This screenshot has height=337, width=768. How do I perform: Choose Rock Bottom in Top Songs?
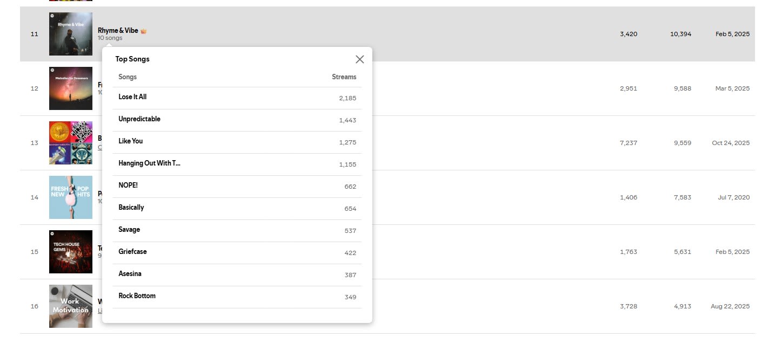[x=137, y=296]
